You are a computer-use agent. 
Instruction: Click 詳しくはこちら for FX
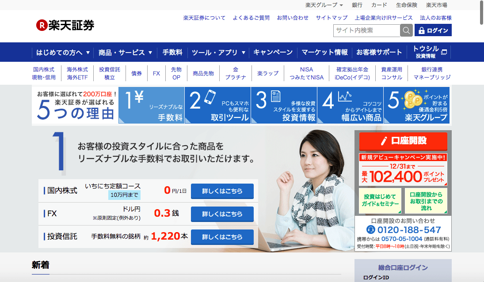pos(222,214)
